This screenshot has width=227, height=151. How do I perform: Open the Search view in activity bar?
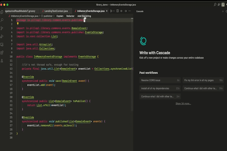coord(2,20)
